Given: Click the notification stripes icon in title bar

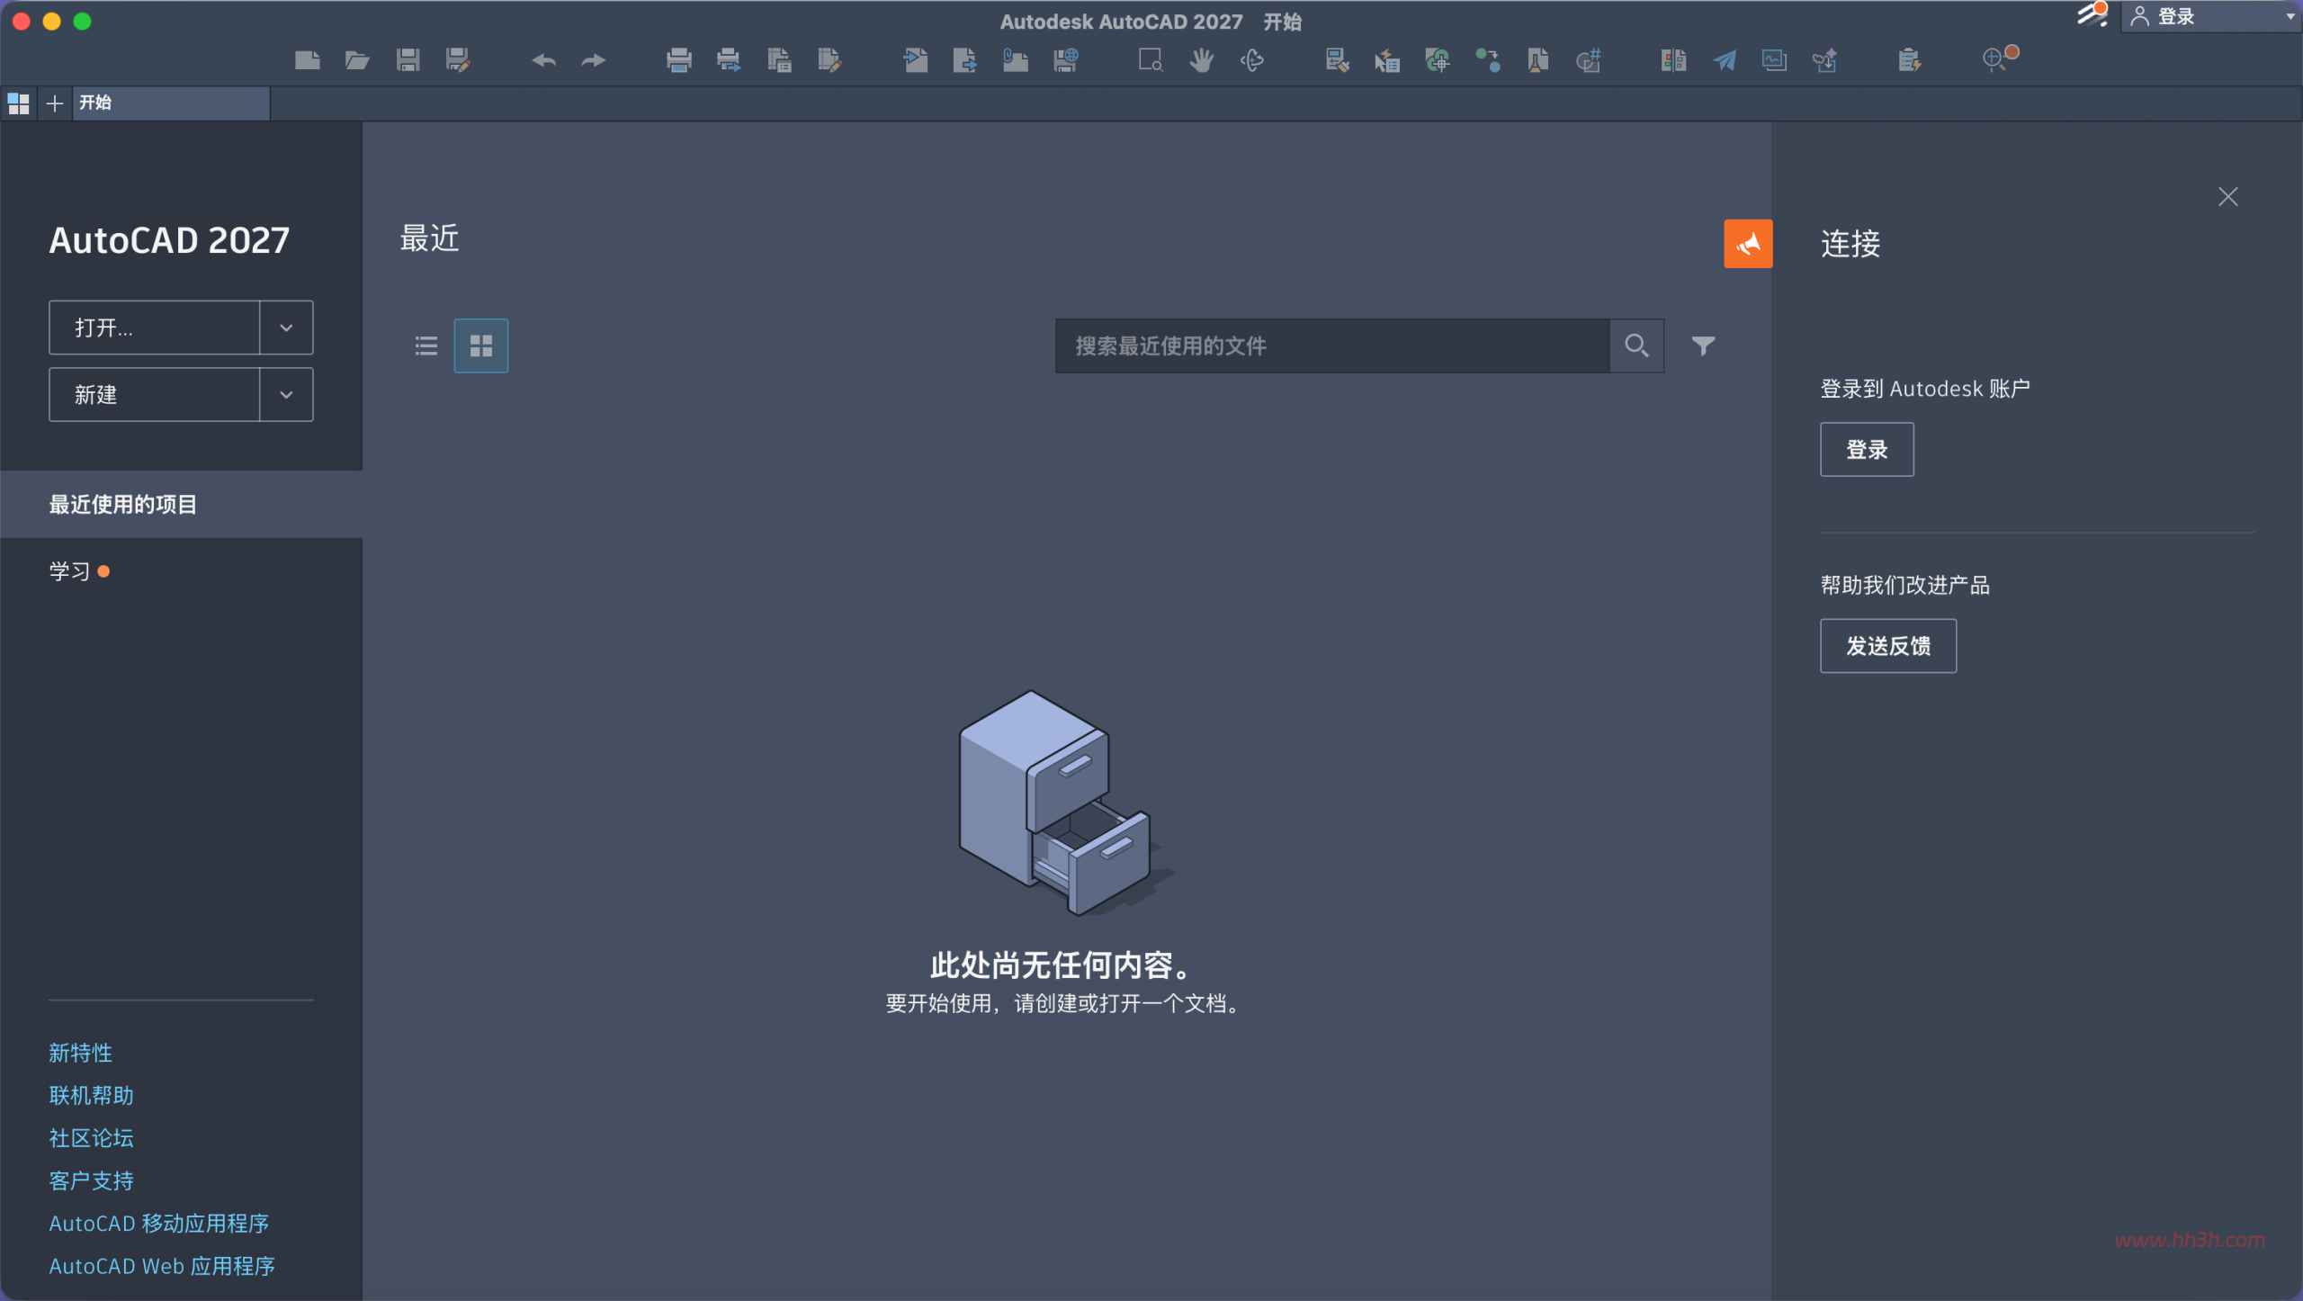Looking at the screenshot, I should tap(2092, 15).
